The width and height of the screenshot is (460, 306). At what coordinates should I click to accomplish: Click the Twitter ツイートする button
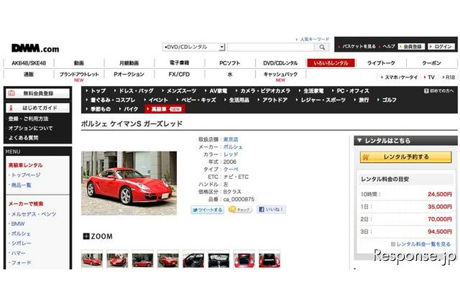[x=208, y=210]
